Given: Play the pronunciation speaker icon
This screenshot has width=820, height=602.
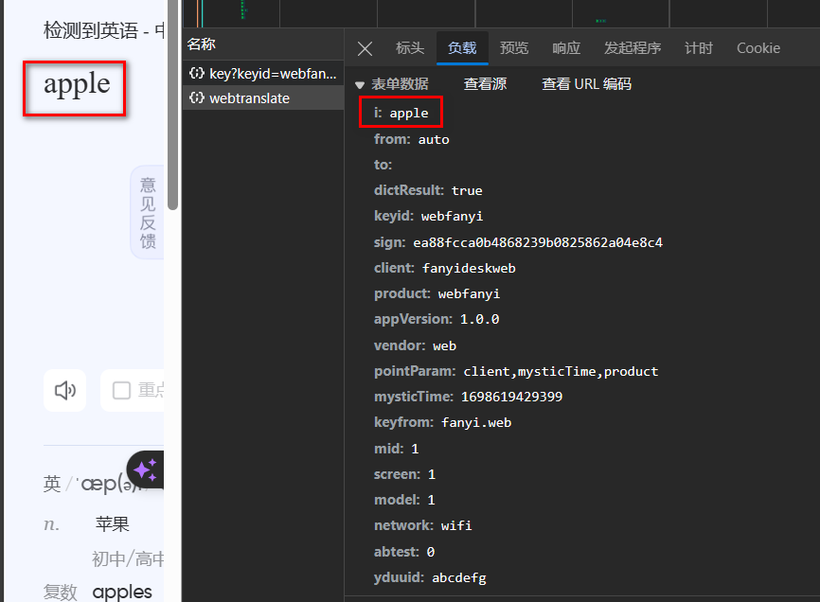Looking at the screenshot, I should pos(65,391).
